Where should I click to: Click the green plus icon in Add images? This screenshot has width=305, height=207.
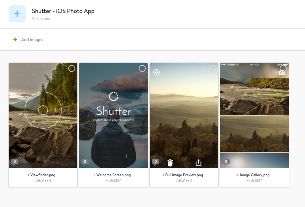tap(15, 39)
